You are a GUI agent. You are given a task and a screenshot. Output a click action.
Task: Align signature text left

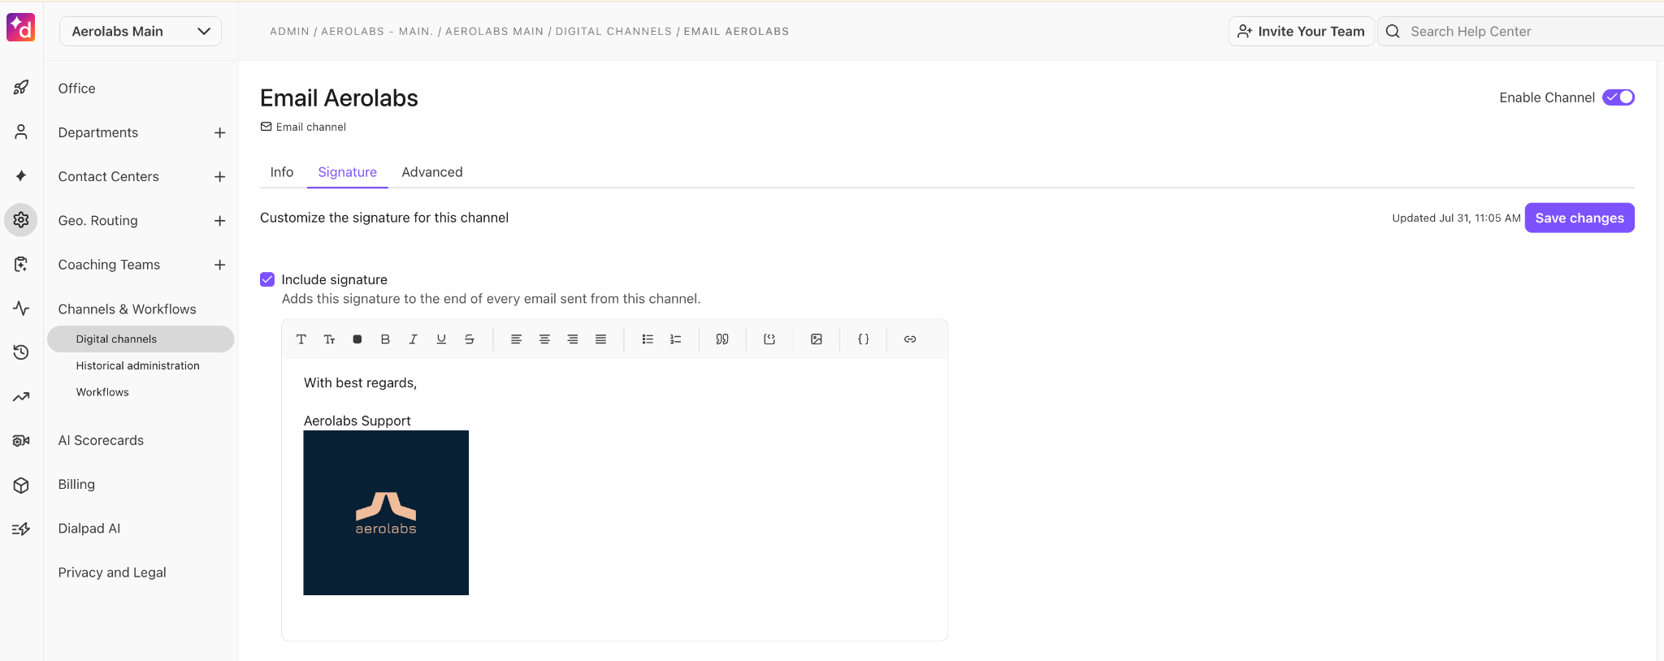[x=516, y=339]
